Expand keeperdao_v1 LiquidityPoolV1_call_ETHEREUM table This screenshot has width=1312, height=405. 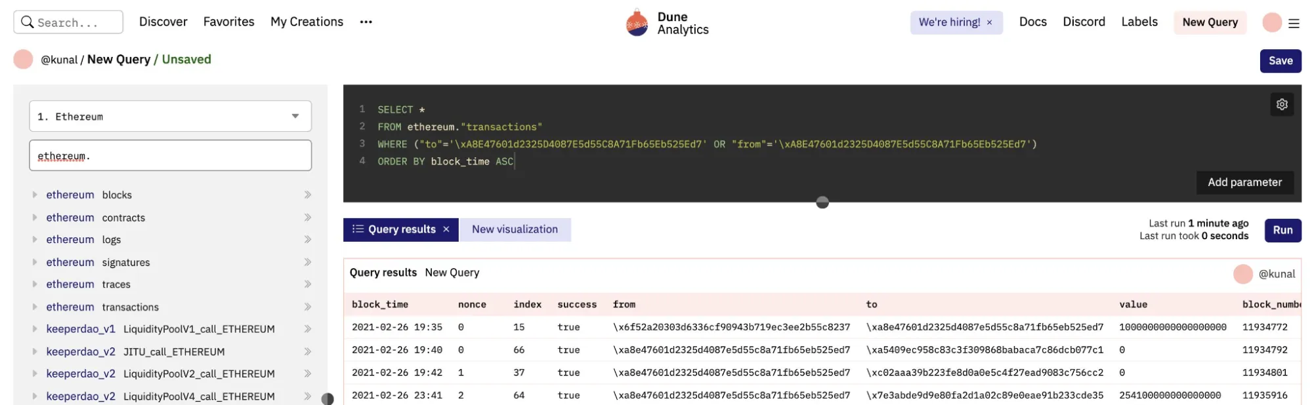[x=35, y=330]
